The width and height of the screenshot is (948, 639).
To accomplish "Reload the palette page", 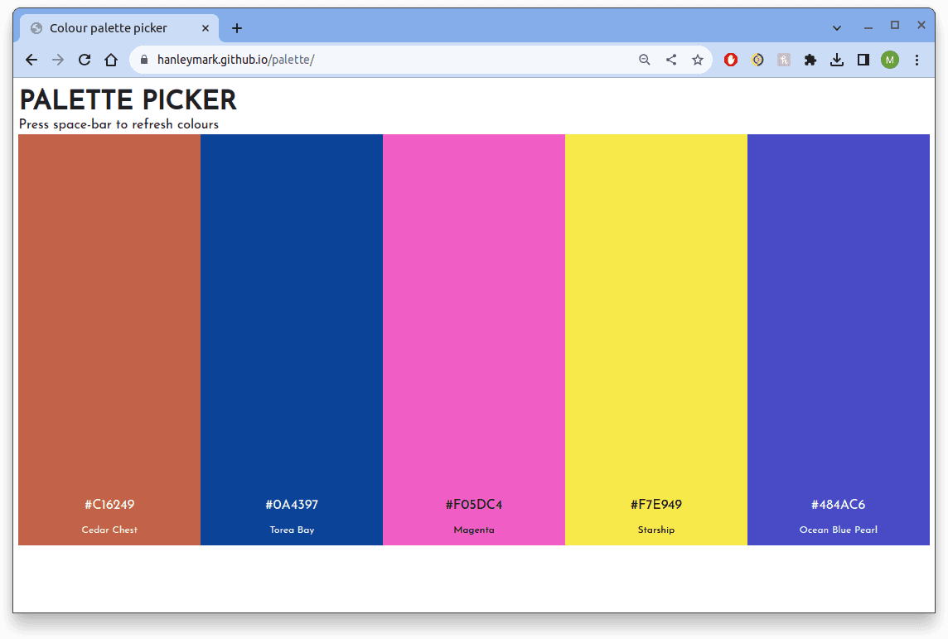I will point(85,59).
